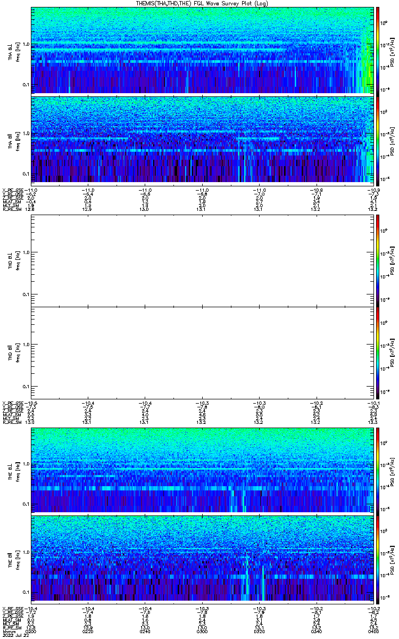
Task: Click the THA B-perpendicular spectrogram panel
Action: tap(202, 51)
